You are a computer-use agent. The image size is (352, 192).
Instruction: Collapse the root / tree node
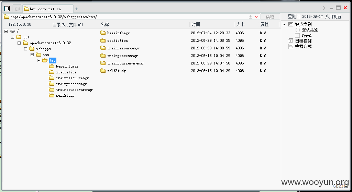coord(6,31)
